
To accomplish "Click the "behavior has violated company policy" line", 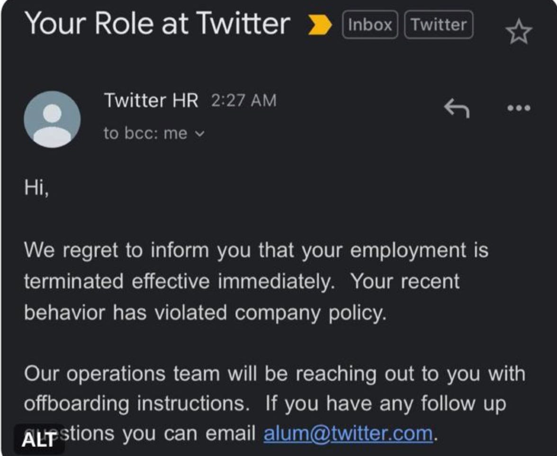I will [x=205, y=313].
